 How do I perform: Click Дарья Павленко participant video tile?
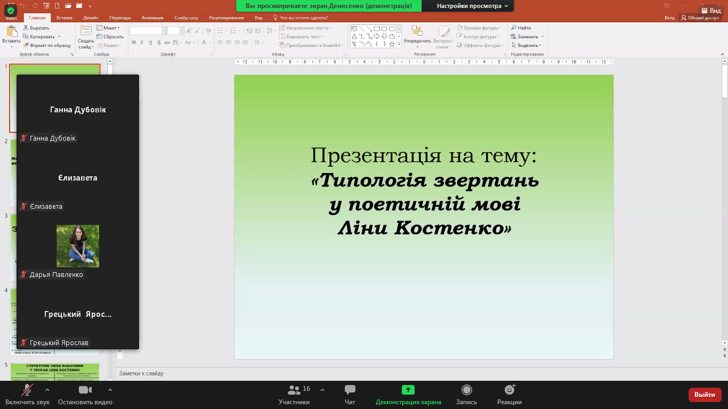coord(78,246)
